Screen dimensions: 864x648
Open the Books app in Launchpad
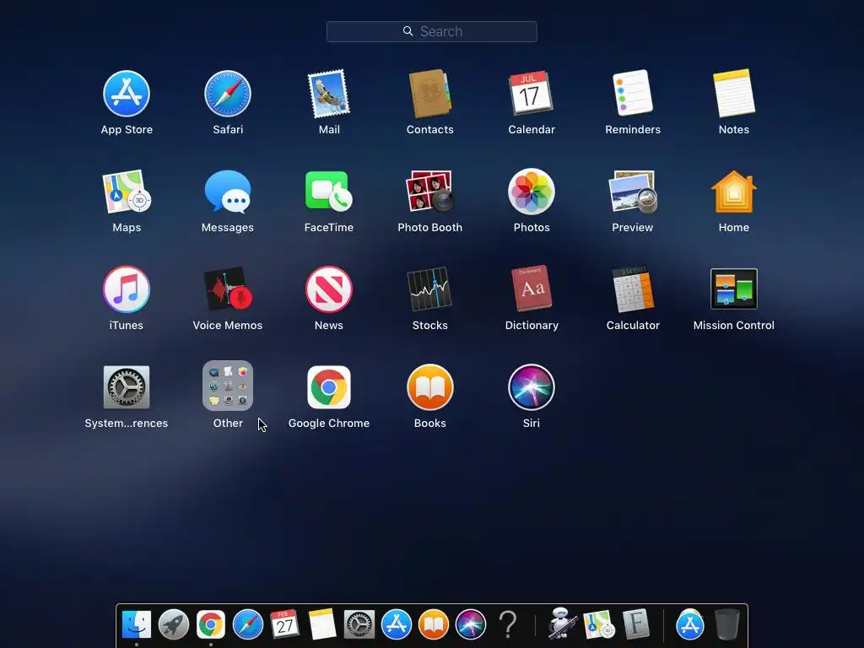point(429,387)
